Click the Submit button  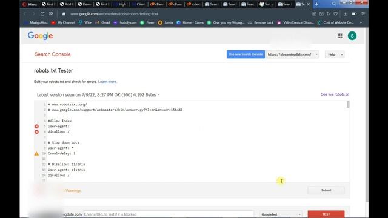tap(326, 190)
